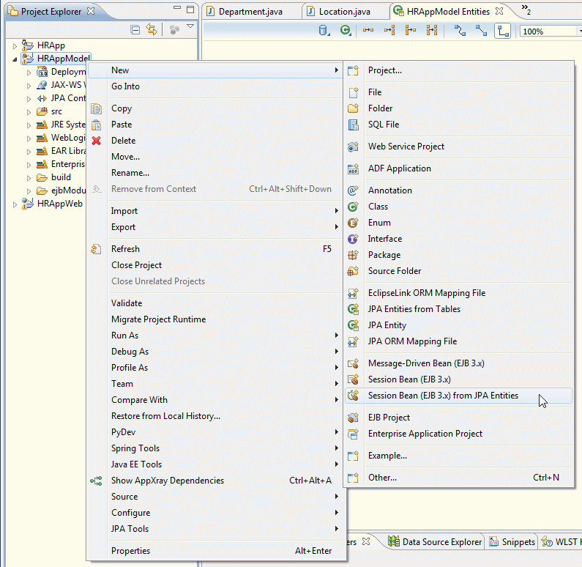The height and width of the screenshot is (567, 582).
Task: Click JPA Entities from Tables icon
Action: tap(354, 309)
